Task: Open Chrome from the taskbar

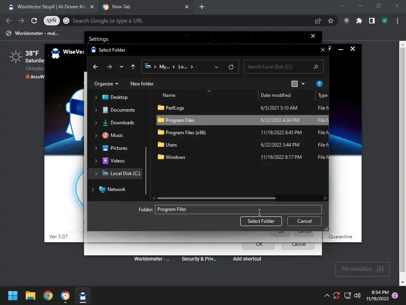Action: [x=48, y=295]
